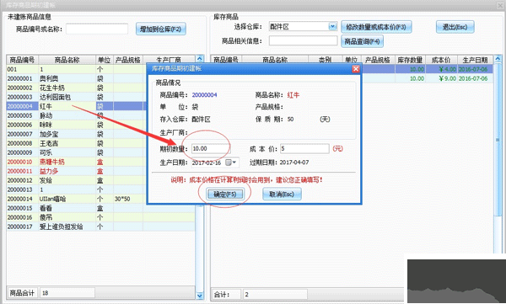The height and width of the screenshot is (304, 506).
Task: Click the 退出(Esc) button
Action: 455,27
